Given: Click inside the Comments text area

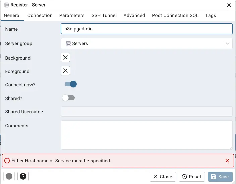Looking at the screenshot, I should pyautogui.click(x=146, y=135).
